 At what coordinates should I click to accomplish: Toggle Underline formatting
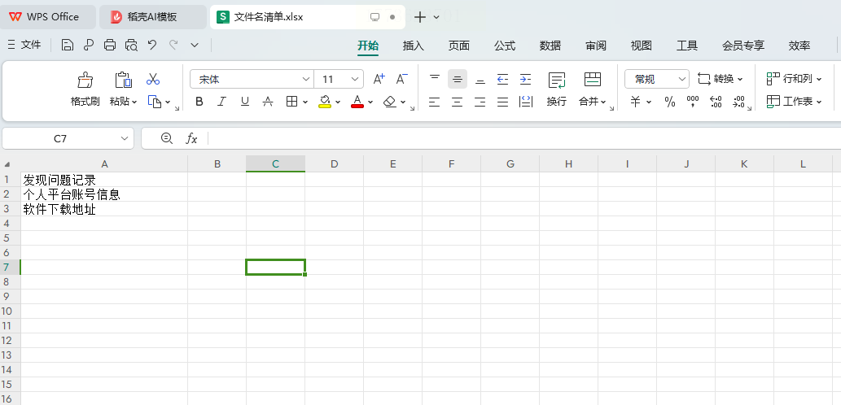click(244, 102)
